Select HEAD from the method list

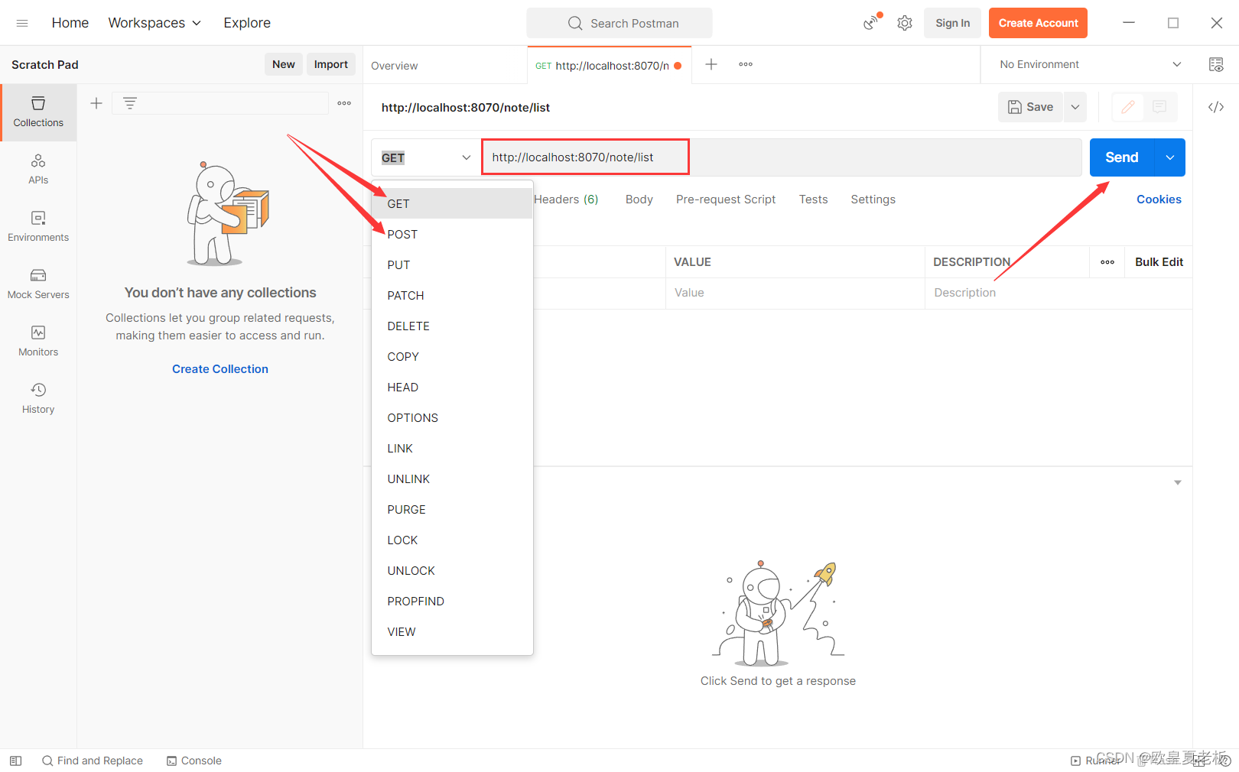tap(452, 387)
